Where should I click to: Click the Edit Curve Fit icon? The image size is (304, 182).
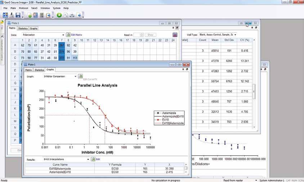[80, 76]
